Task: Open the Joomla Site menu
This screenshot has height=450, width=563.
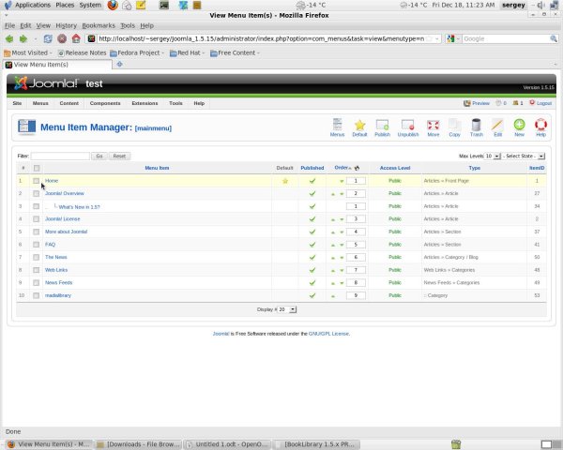Action: 17,103
